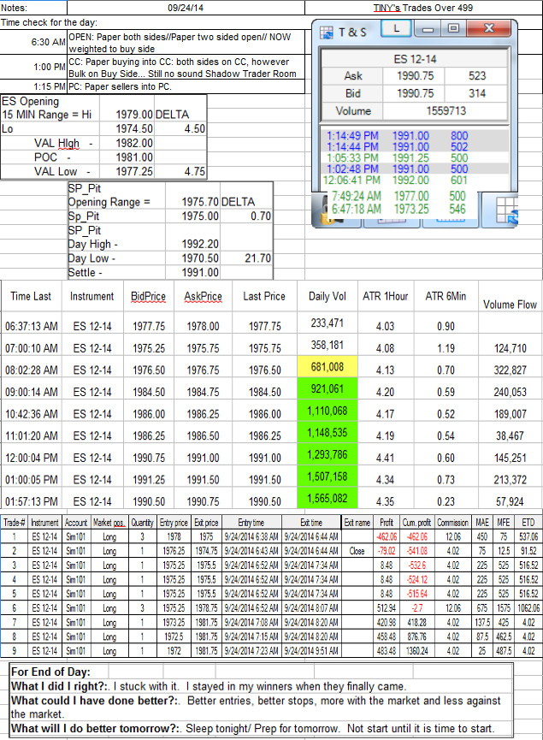The width and height of the screenshot is (543, 740).
Task: Click the What will I do better tomorrow line
Action: pyautogui.click(x=252, y=728)
